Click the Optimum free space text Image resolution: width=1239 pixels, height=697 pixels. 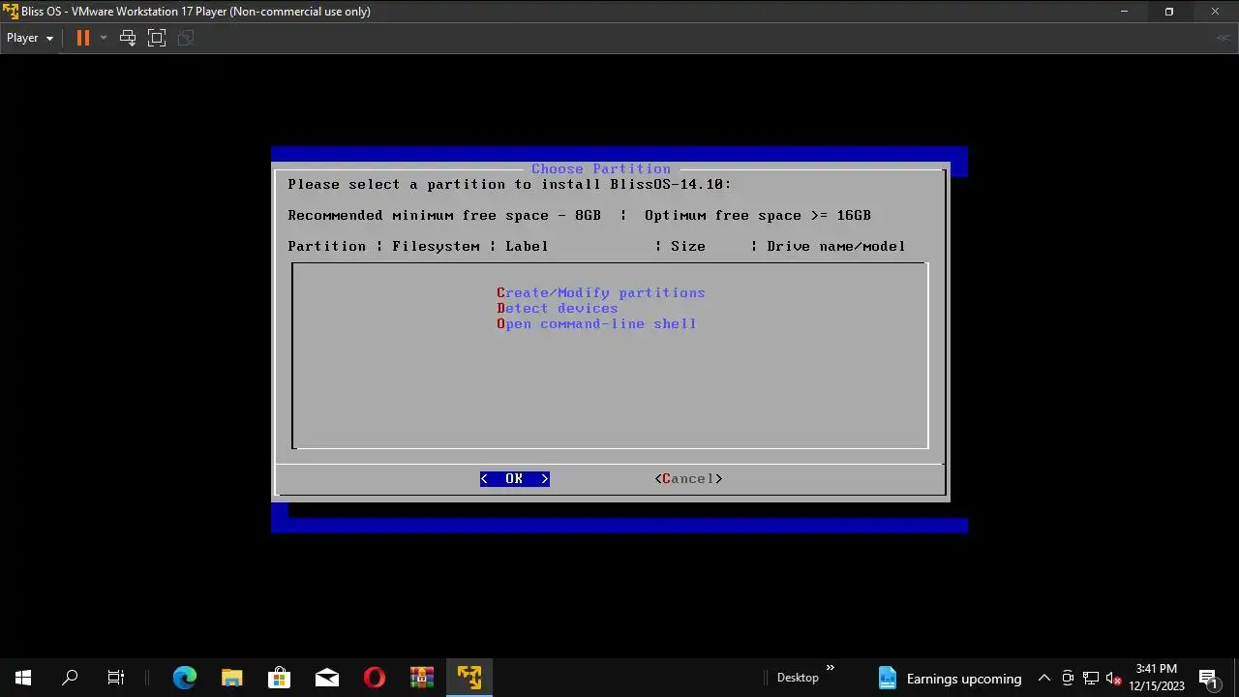point(758,215)
